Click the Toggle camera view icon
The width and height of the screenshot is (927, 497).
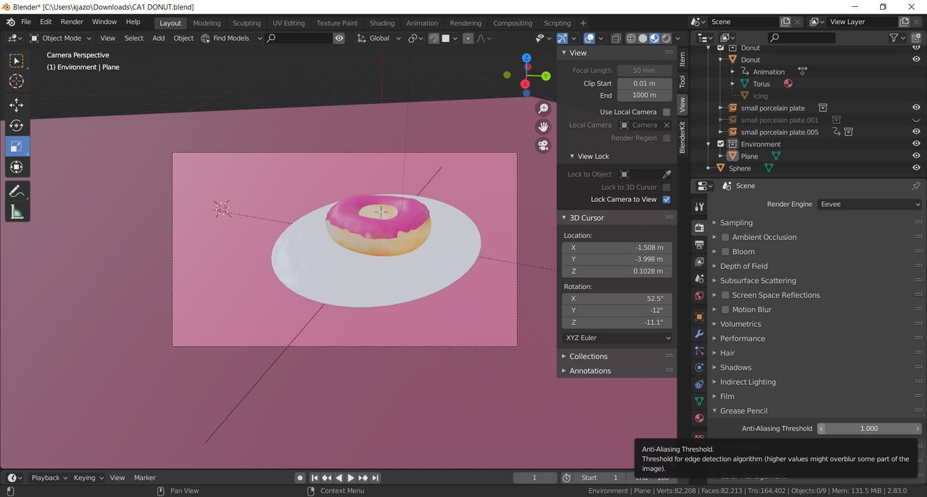coord(544,145)
